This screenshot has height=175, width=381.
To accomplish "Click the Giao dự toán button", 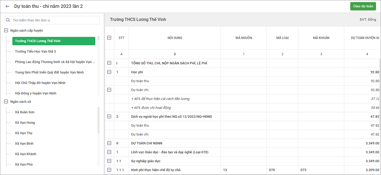I will point(363,6).
